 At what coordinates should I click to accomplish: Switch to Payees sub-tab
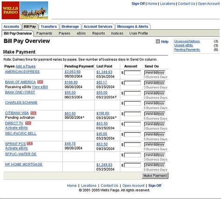(x=64, y=34)
